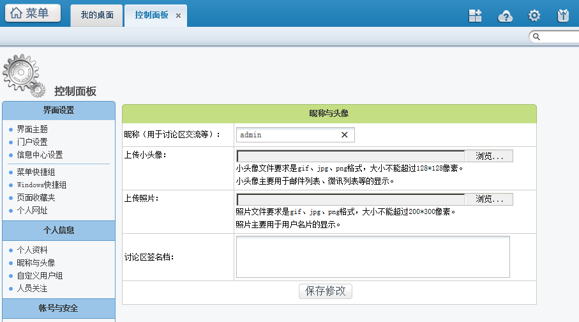The width and height of the screenshot is (579, 322).
Task: Click the shirt-and-tie user icon
Action: pyautogui.click(x=563, y=16)
